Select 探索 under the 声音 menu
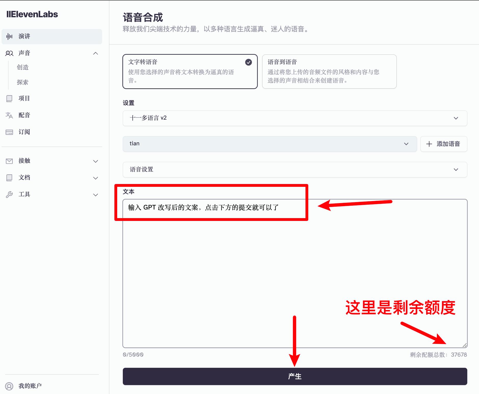479x394 pixels. [23, 82]
